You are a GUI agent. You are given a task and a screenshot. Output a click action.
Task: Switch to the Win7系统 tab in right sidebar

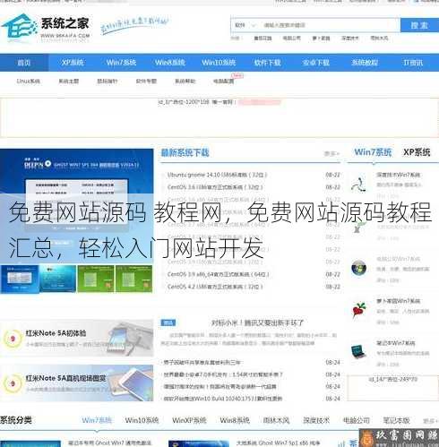click(373, 152)
